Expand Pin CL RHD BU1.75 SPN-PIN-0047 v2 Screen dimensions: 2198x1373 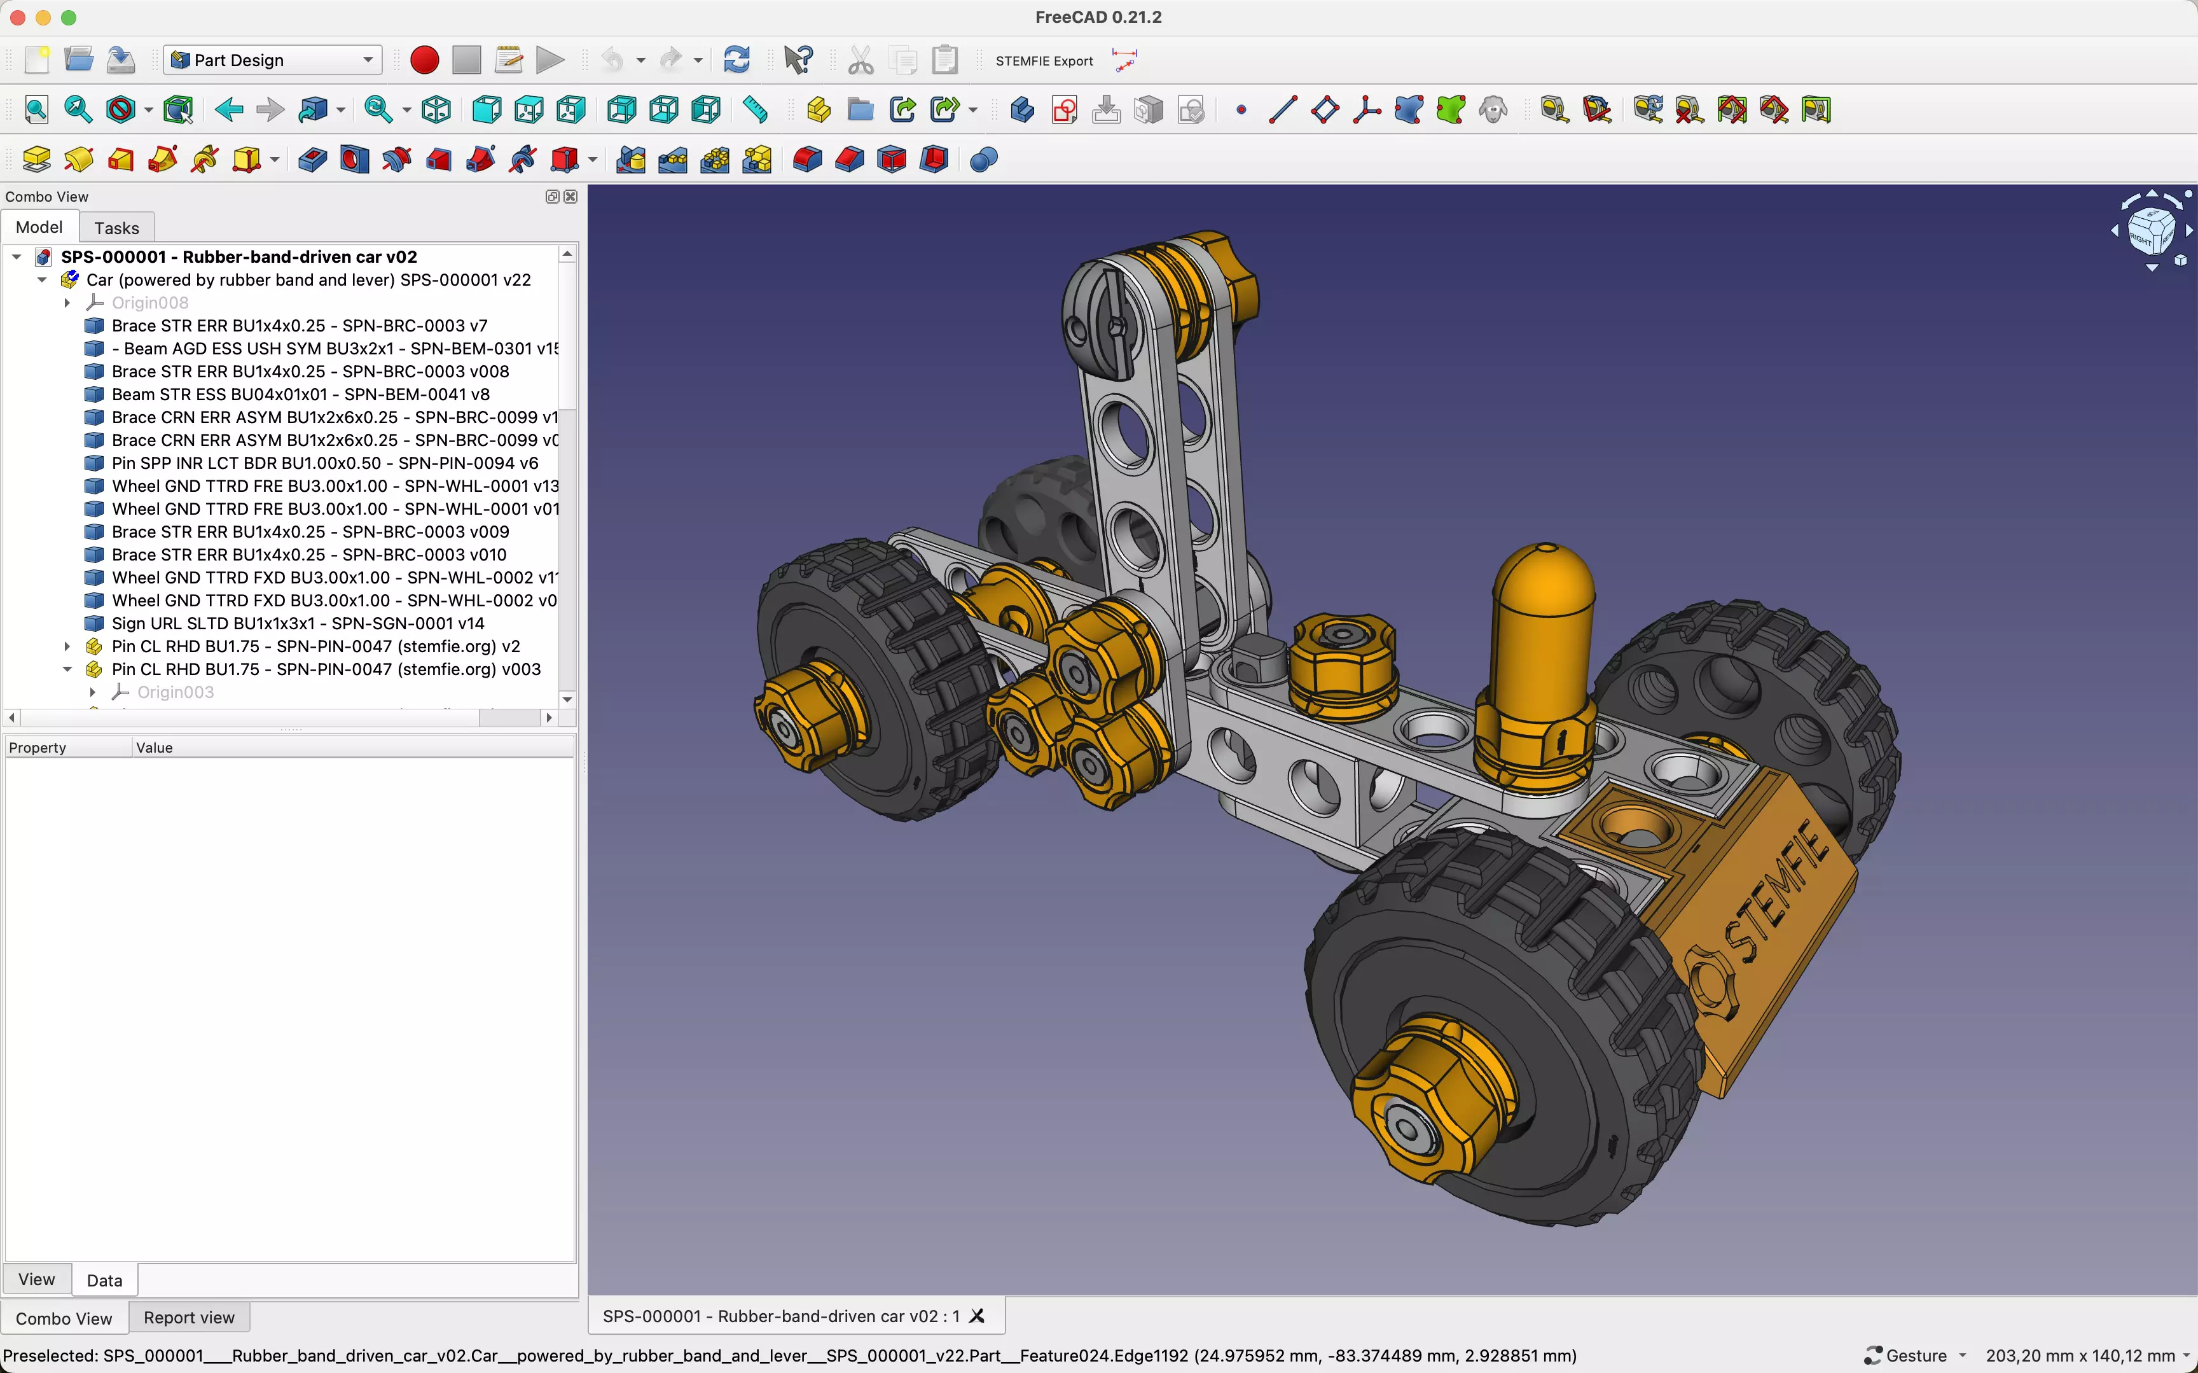pyautogui.click(x=67, y=646)
